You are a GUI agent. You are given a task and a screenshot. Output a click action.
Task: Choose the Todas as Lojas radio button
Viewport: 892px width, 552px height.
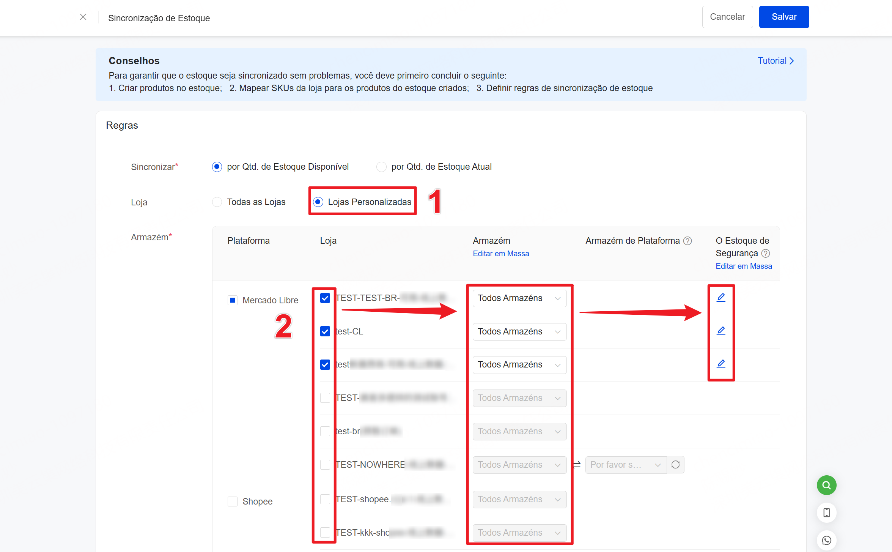217,202
